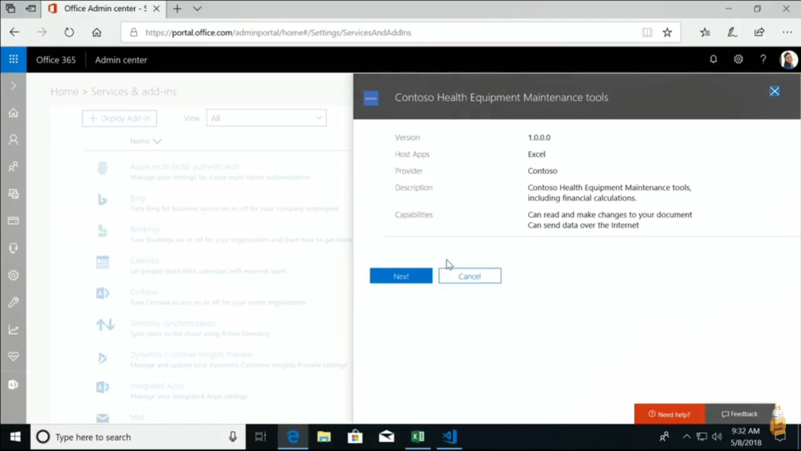
Task: Add page to favorites star
Action: (667, 32)
